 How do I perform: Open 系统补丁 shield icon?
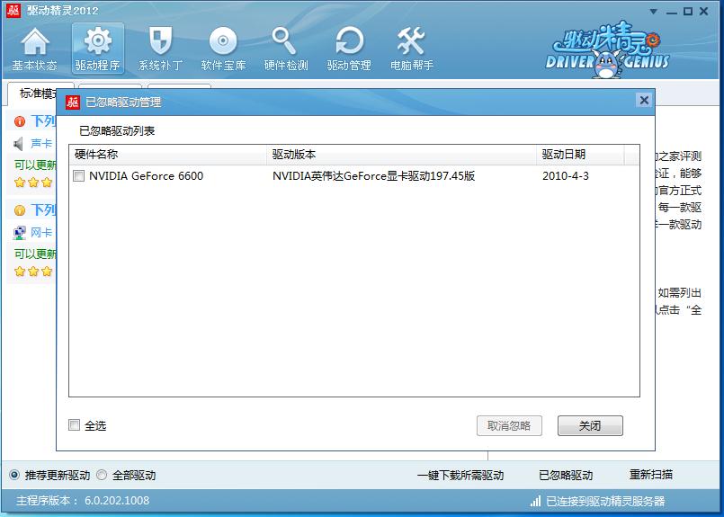coord(160,49)
